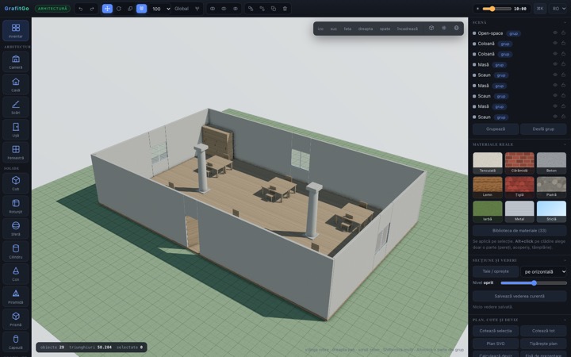Open the RO language dropdown

pos(558,9)
